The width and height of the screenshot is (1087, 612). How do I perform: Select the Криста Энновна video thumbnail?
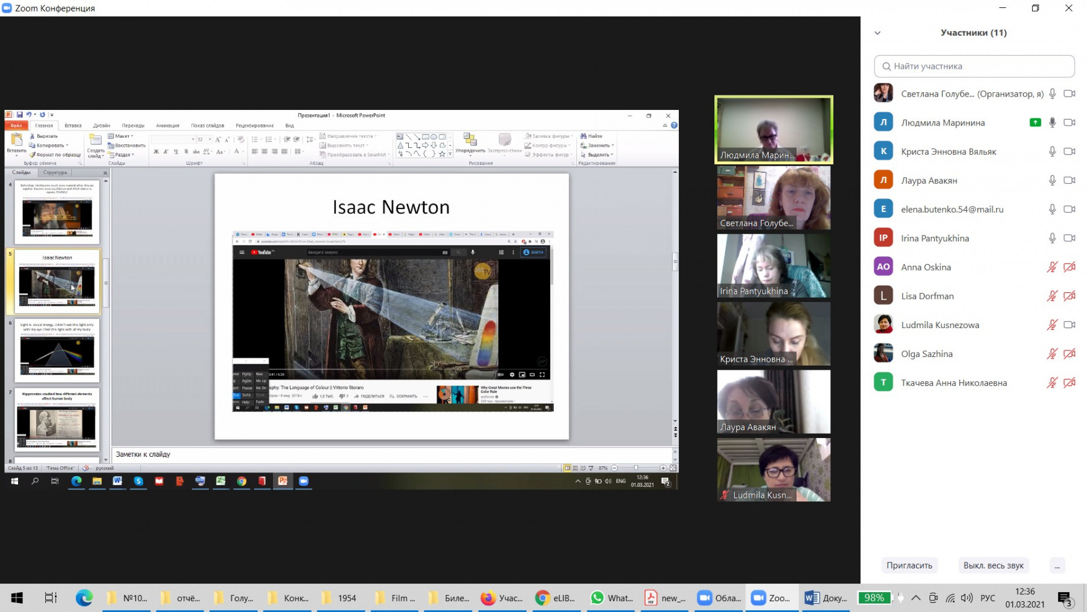774,334
